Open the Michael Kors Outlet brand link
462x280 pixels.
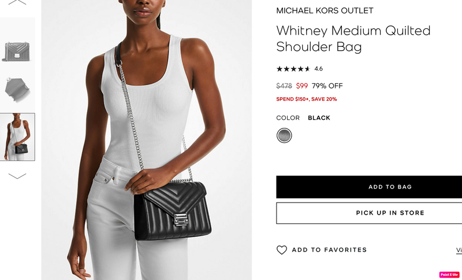[325, 10]
